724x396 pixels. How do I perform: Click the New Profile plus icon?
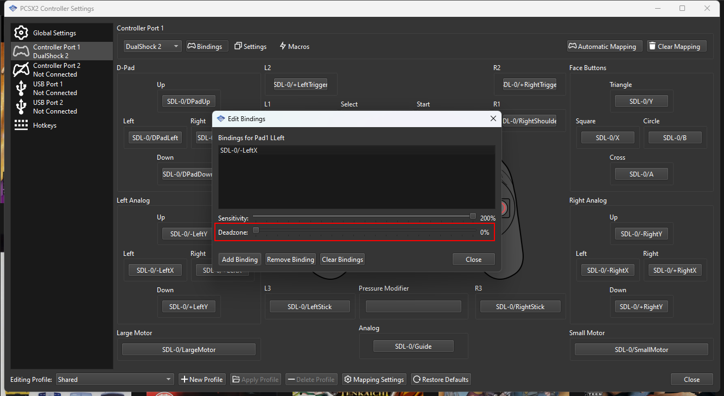click(184, 379)
